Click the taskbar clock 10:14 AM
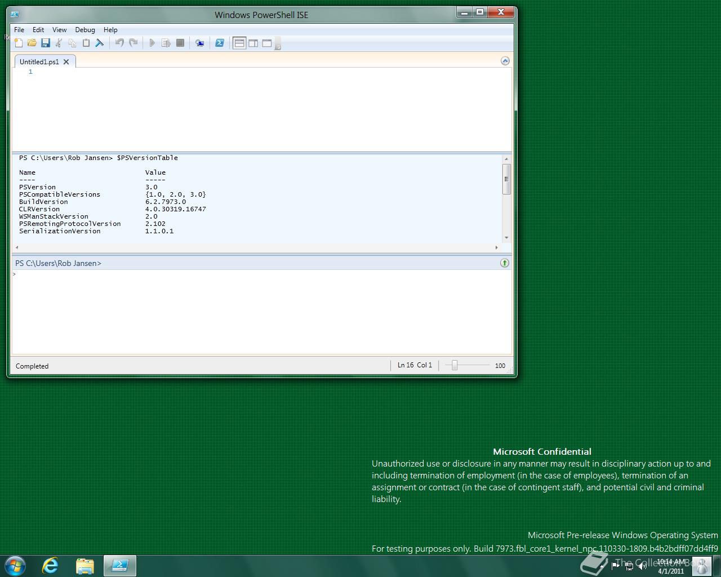 coord(670,562)
